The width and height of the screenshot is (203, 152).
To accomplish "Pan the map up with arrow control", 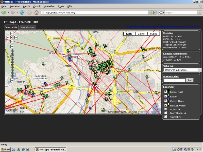I will pos(12,33).
